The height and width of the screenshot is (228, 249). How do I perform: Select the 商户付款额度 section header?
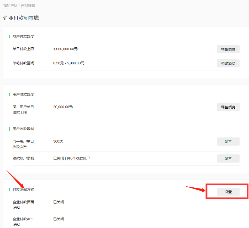23,36
